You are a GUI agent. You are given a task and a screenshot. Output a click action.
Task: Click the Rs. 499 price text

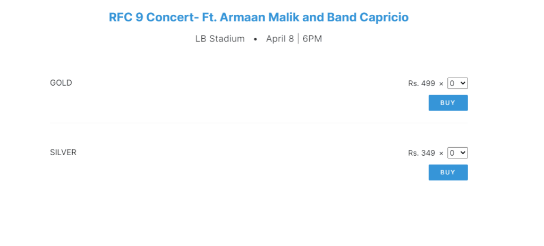point(421,83)
